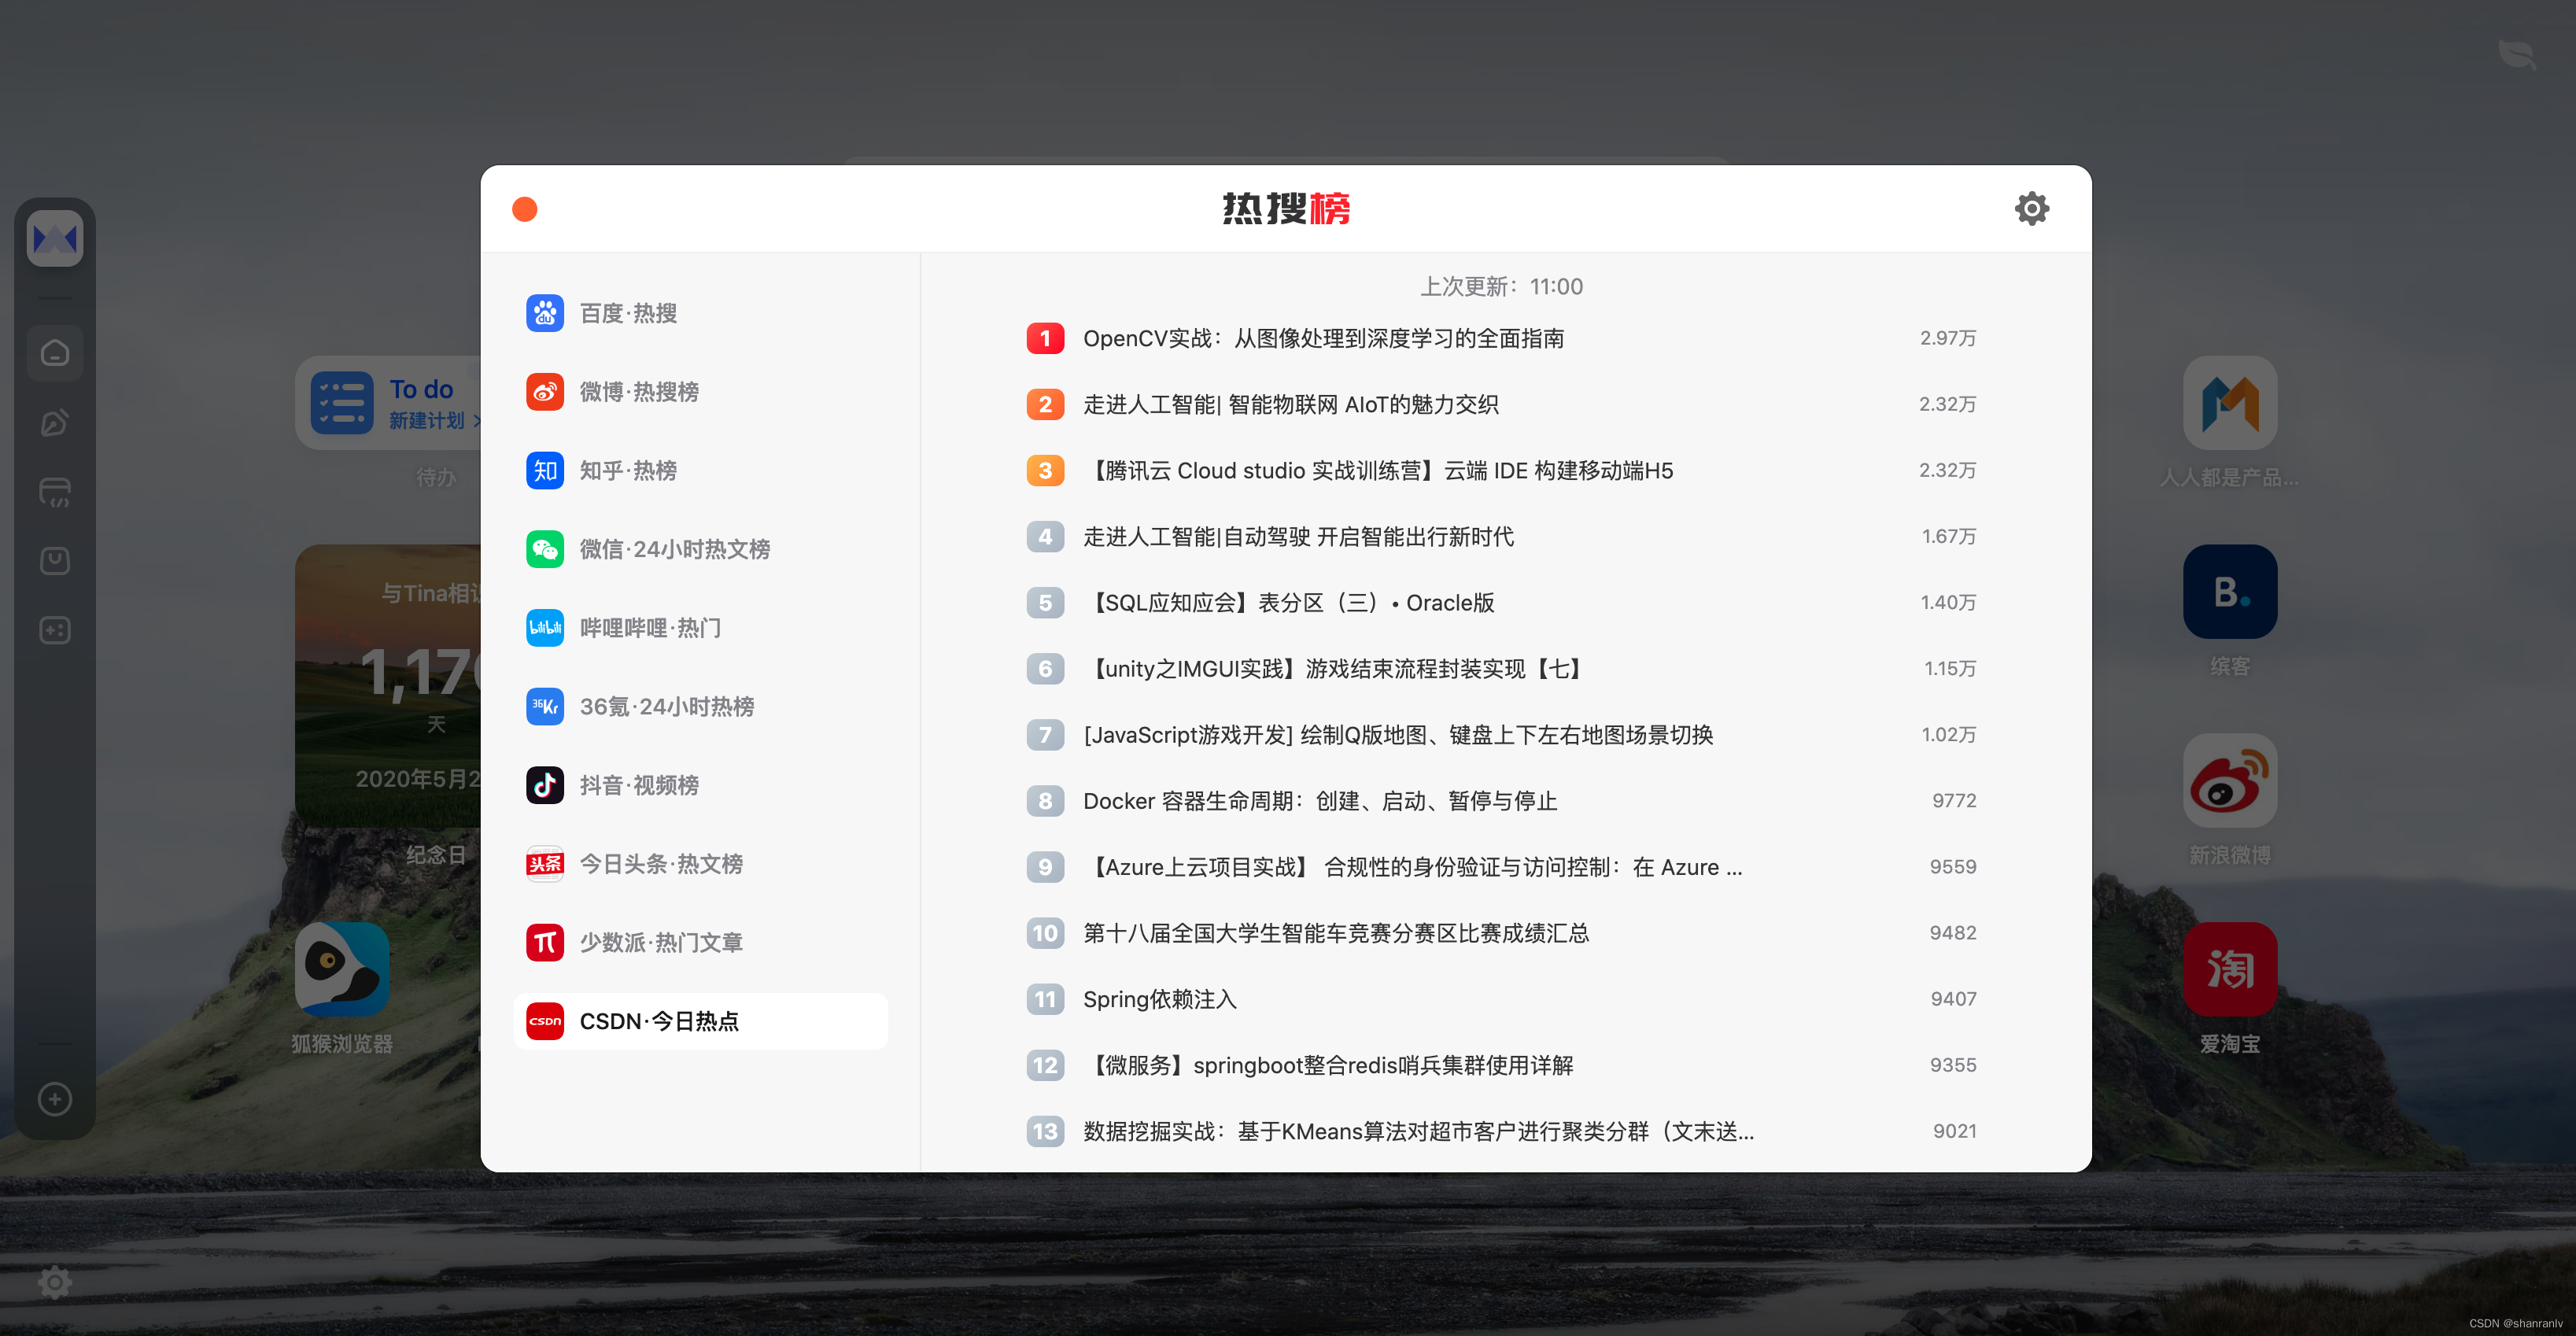This screenshot has height=1336, width=2576.
Task: Open the Sina Weibo desktop shortcut
Action: [x=2229, y=780]
